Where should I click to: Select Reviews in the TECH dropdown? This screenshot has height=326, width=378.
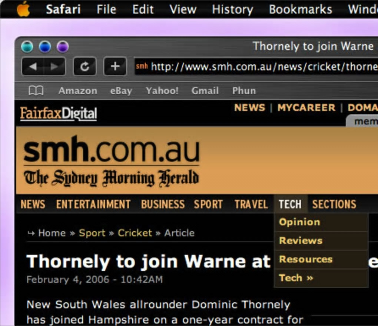point(321,241)
